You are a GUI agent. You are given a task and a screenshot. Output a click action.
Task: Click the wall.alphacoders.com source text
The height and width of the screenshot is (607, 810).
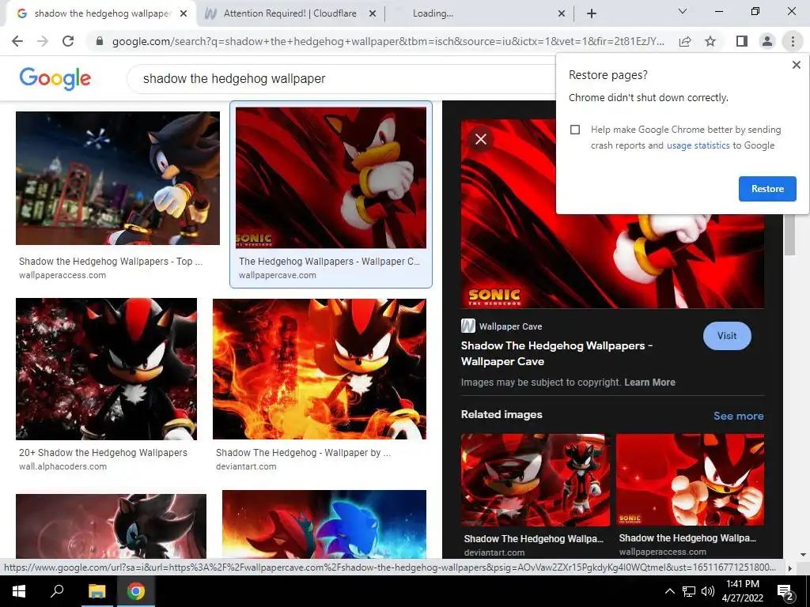click(63, 466)
